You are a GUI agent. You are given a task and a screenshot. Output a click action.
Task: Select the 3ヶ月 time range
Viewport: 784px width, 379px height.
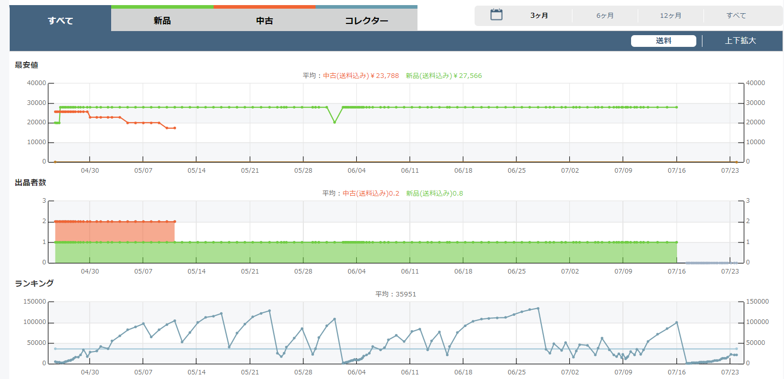click(x=539, y=16)
